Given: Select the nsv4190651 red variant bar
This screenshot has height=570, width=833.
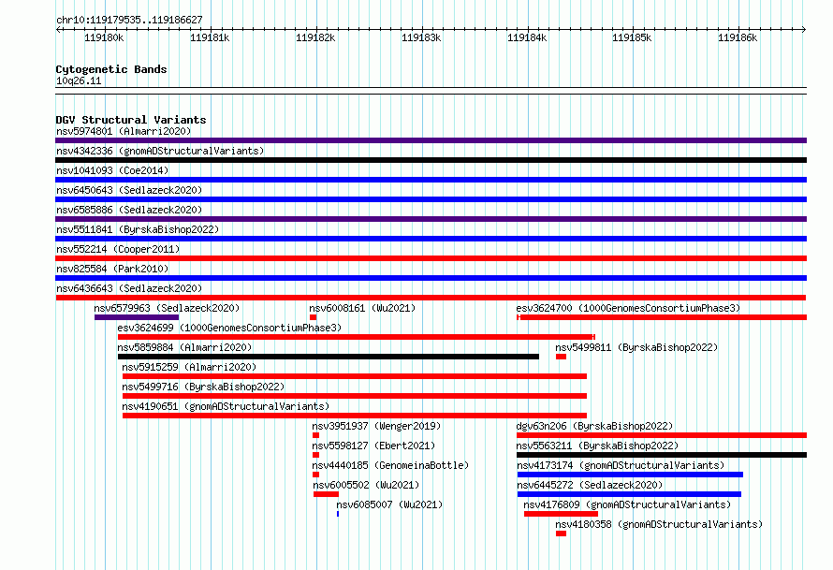Looking at the screenshot, I should coord(355,416).
